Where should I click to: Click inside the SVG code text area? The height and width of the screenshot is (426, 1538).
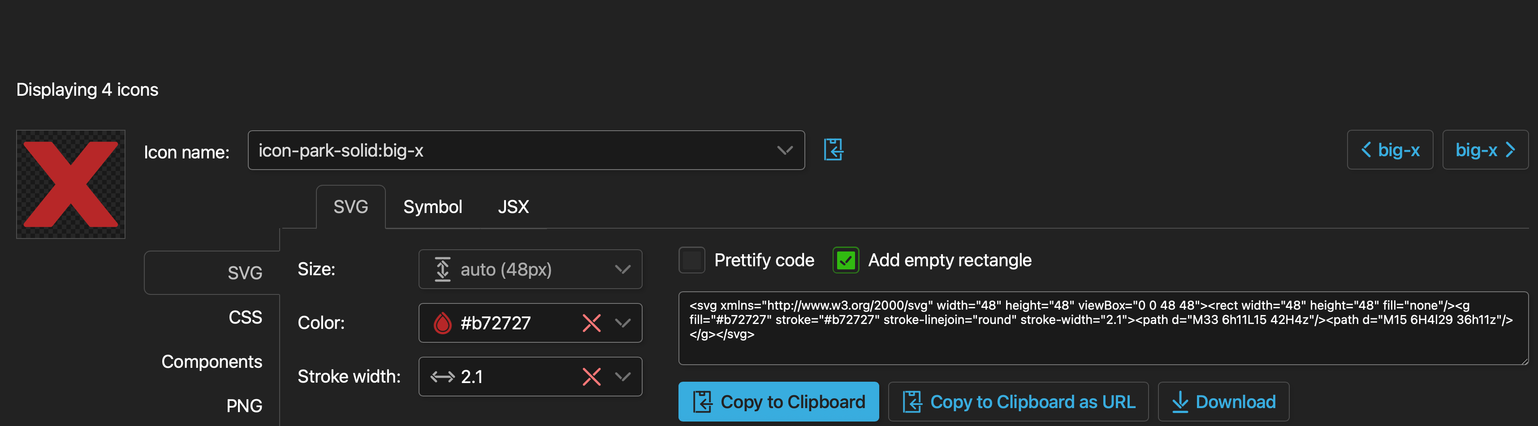[1103, 328]
